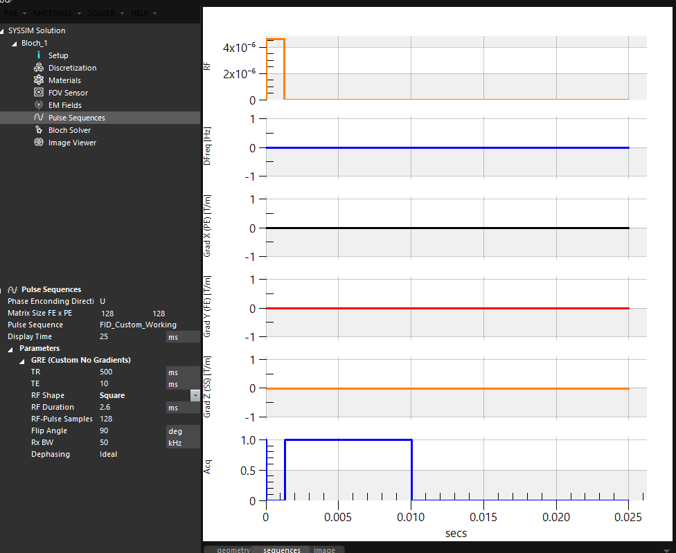Image resolution: width=676 pixels, height=553 pixels.
Task: Click Pulse Sequence value FID_Custom_Working
Action: pyautogui.click(x=138, y=325)
